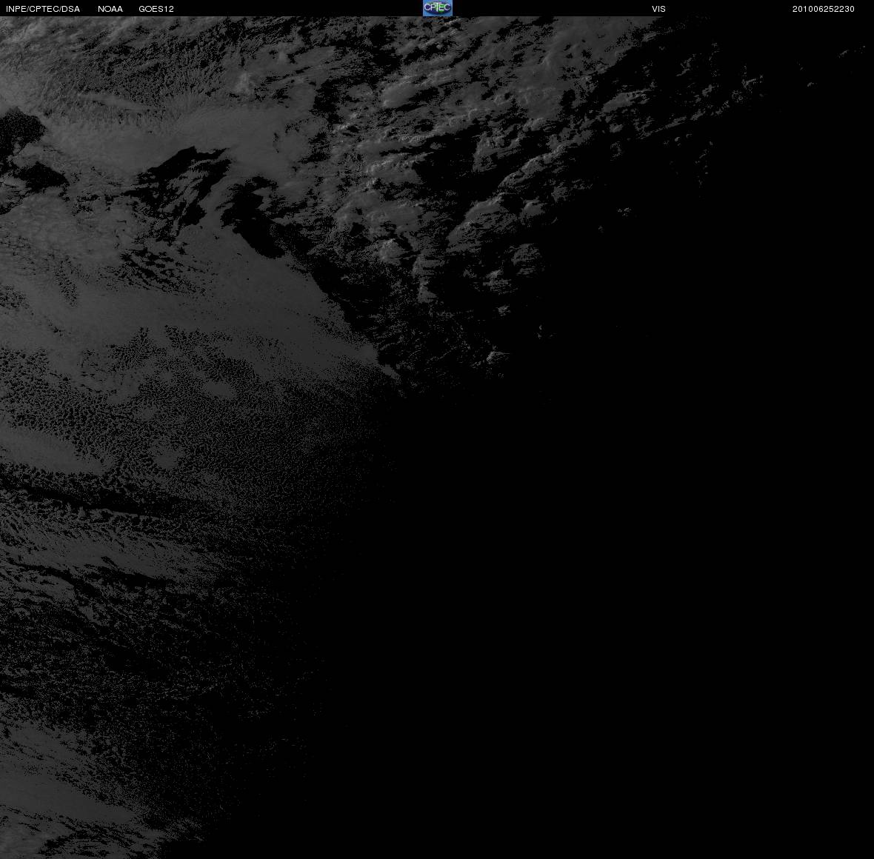Select the INPE/CPTEC/DSA header text

pos(43,9)
